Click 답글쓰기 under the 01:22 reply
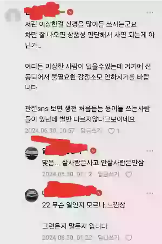 pos(109,237)
